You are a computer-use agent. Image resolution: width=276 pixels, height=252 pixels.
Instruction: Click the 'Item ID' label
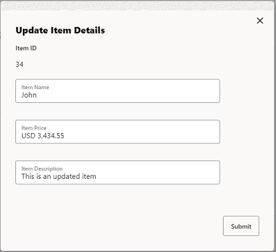(x=26, y=48)
